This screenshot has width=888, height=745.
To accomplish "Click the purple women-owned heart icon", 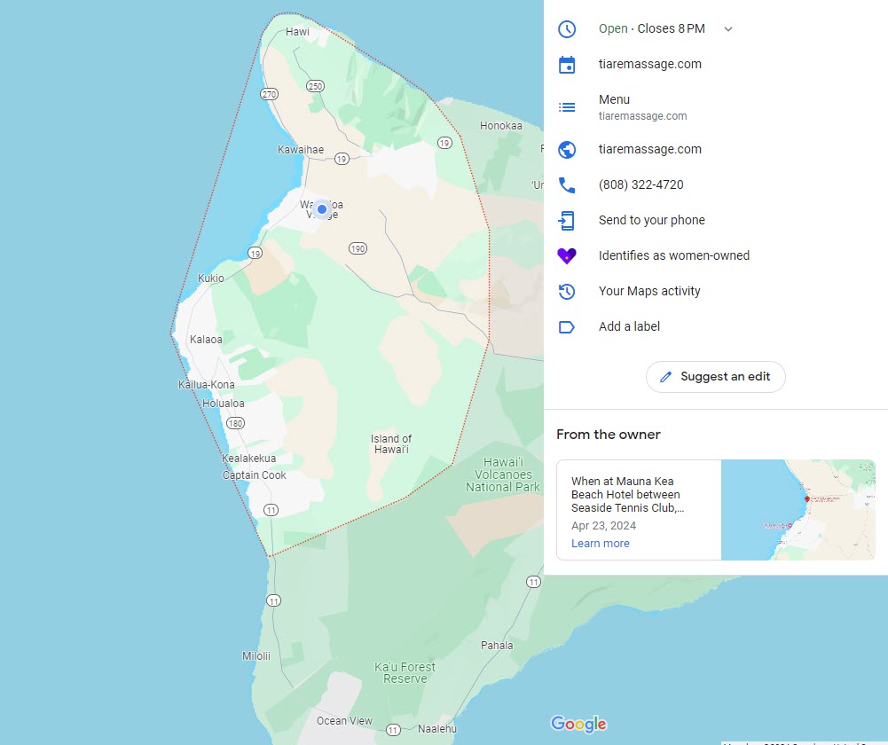I will [x=567, y=256].
